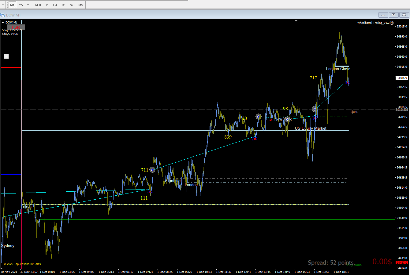Select the Tokyo session label

(x=26, y=207)
